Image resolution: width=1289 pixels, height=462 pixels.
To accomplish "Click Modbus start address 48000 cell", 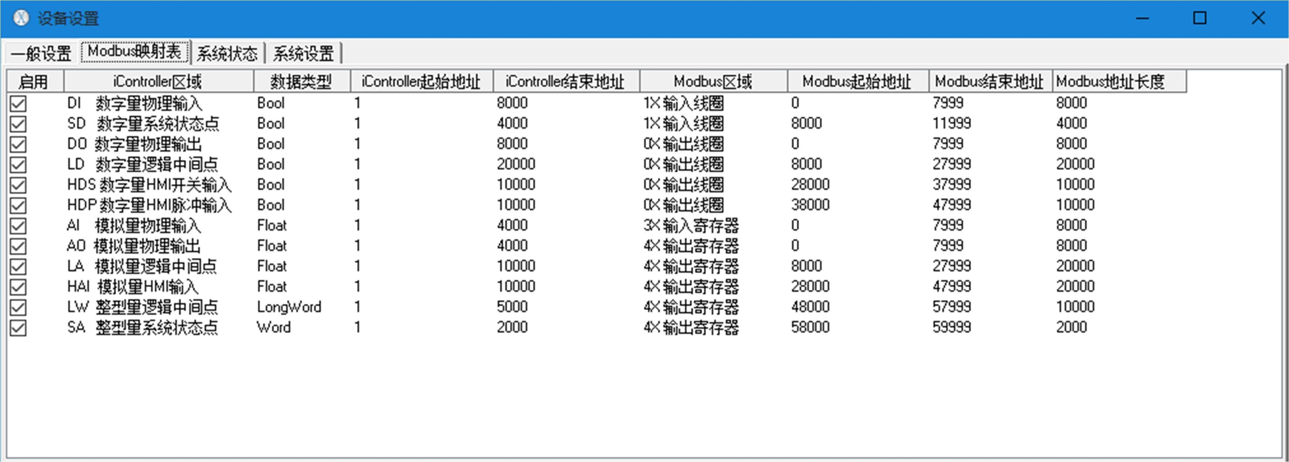I will (x=810, y=307).
